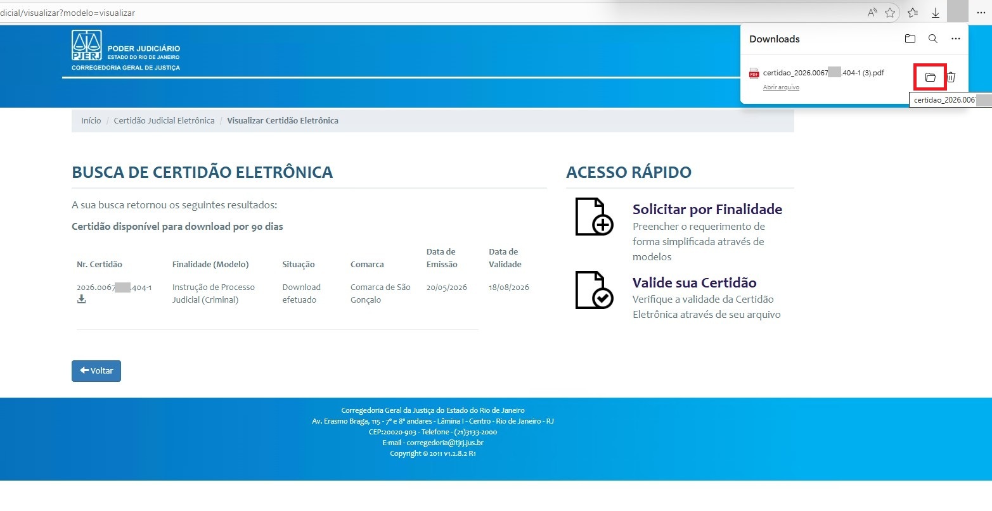Image resolution: width=992 pixels, height=511 pixels.
Task: Open the certidao_2026 PDF file name
Action: (x=823, y=73)
